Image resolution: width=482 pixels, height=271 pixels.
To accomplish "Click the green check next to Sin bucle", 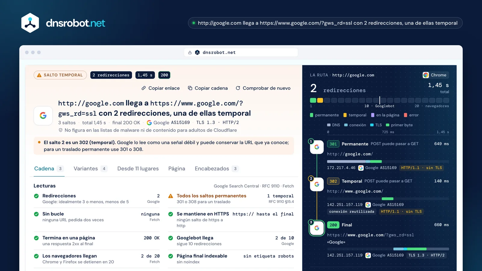I will pos(36,214).
